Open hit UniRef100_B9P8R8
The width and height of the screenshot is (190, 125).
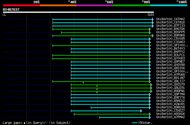(170, 36)
